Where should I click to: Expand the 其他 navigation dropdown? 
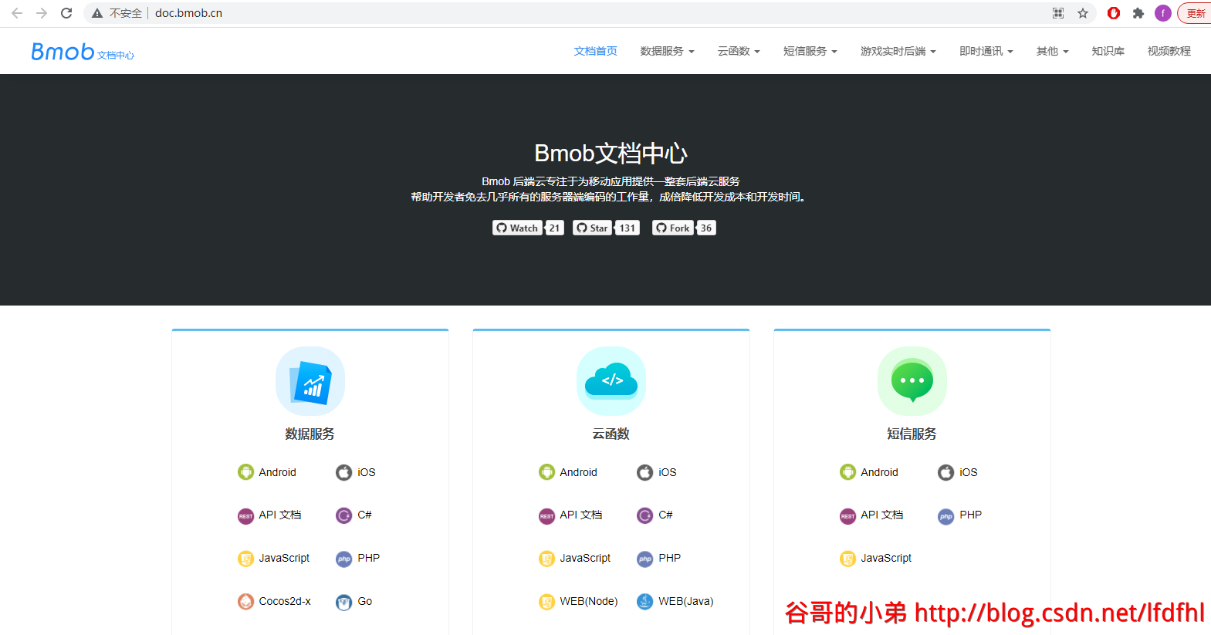click(x=1052, y=51)
